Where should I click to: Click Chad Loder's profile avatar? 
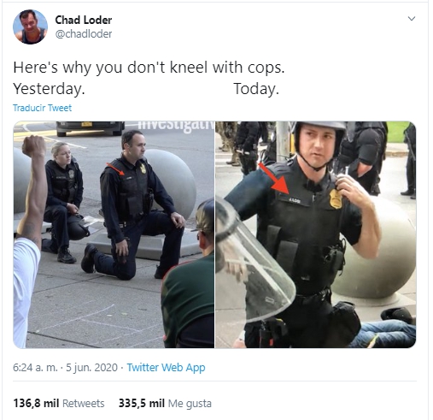[30, 27]
